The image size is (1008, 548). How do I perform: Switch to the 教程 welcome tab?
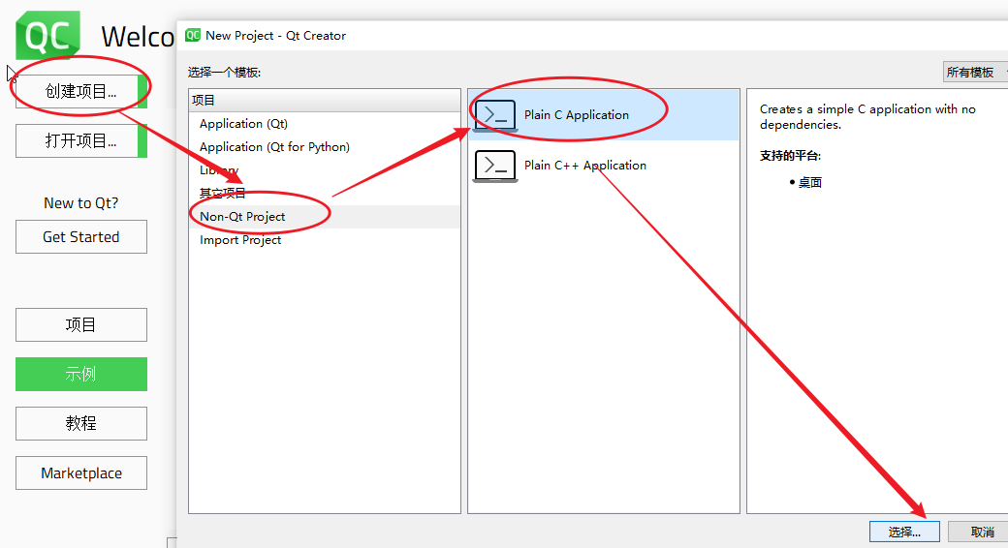tap(81, 423)
